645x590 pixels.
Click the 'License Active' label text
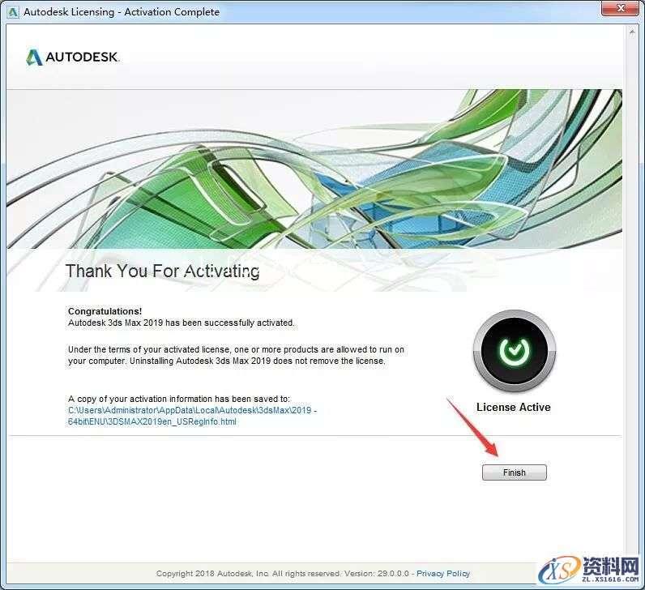pyautogui.click(x=513, y=407)
